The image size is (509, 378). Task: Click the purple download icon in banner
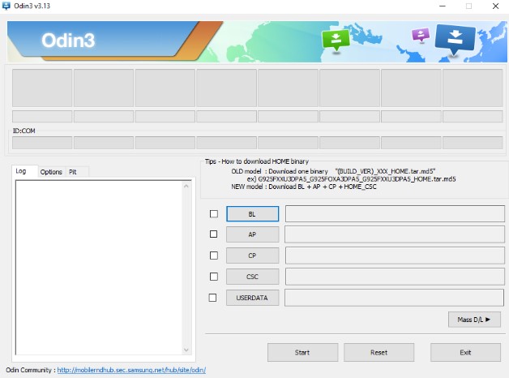[x=420, y=36]
